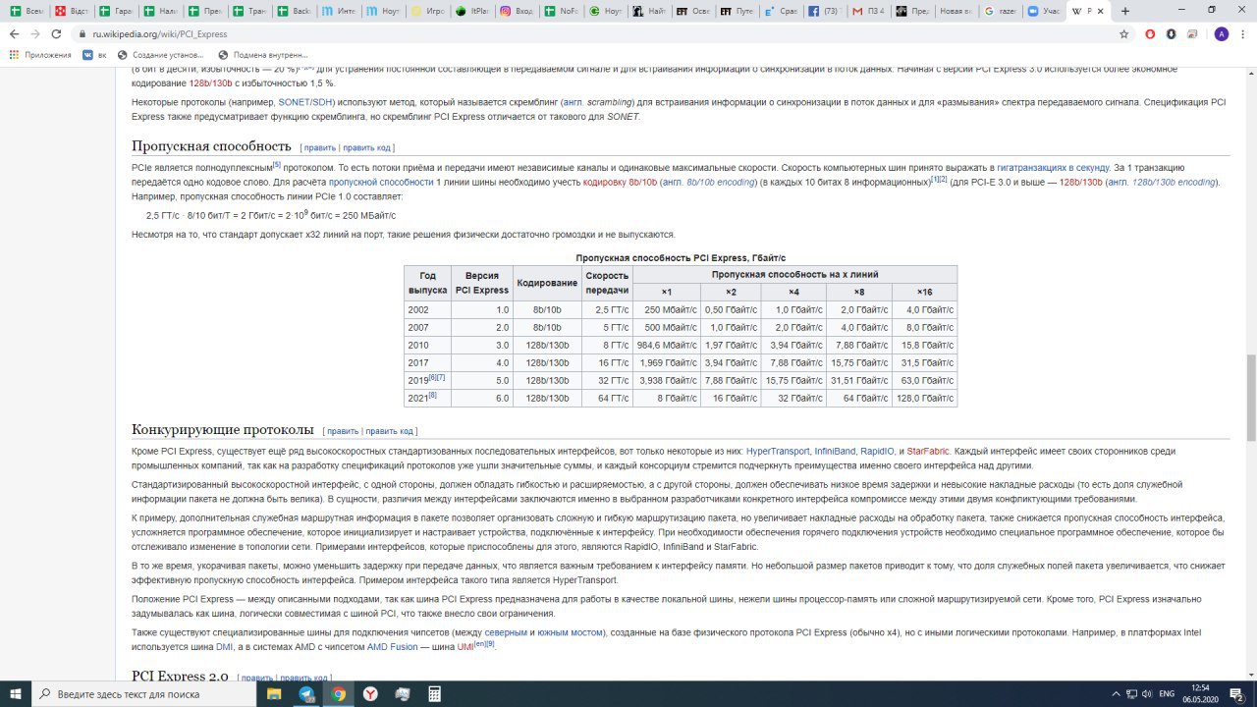The image size is (1257, 707).
Task: Open the Подмена внутренн... bookmark
Action: (x=263, y=55)
